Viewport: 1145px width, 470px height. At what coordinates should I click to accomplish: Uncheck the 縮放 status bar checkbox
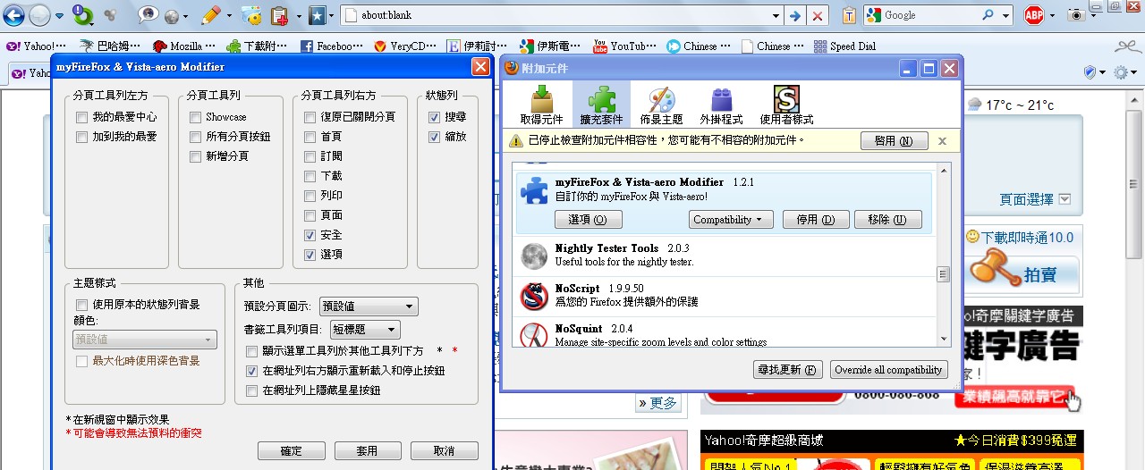coord(434,137)
